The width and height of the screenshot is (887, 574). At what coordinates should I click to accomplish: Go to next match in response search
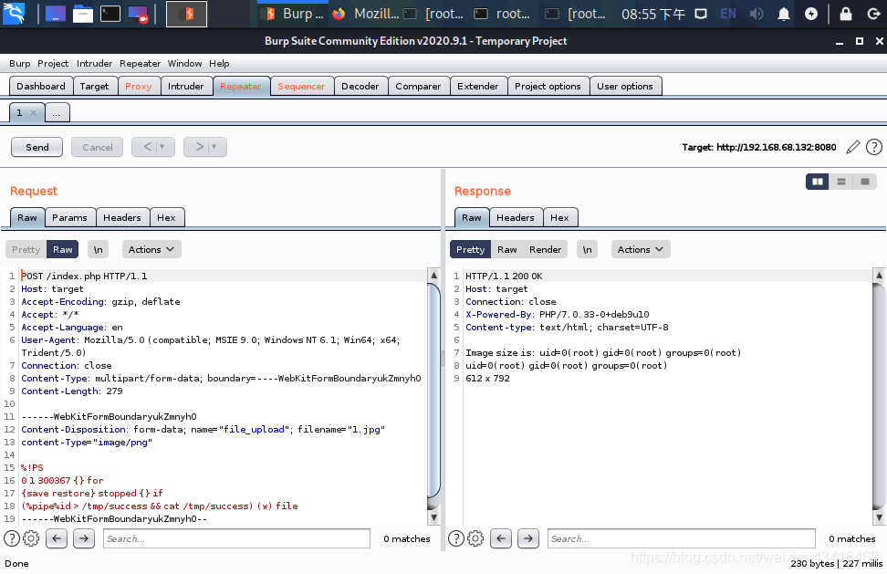click(x=527, y=538)
